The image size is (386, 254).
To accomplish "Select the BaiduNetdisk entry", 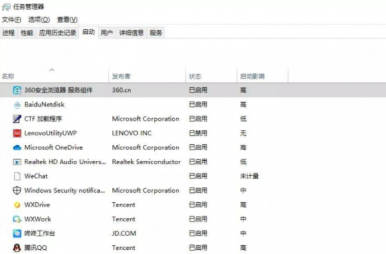I will (x=45, y=104).
